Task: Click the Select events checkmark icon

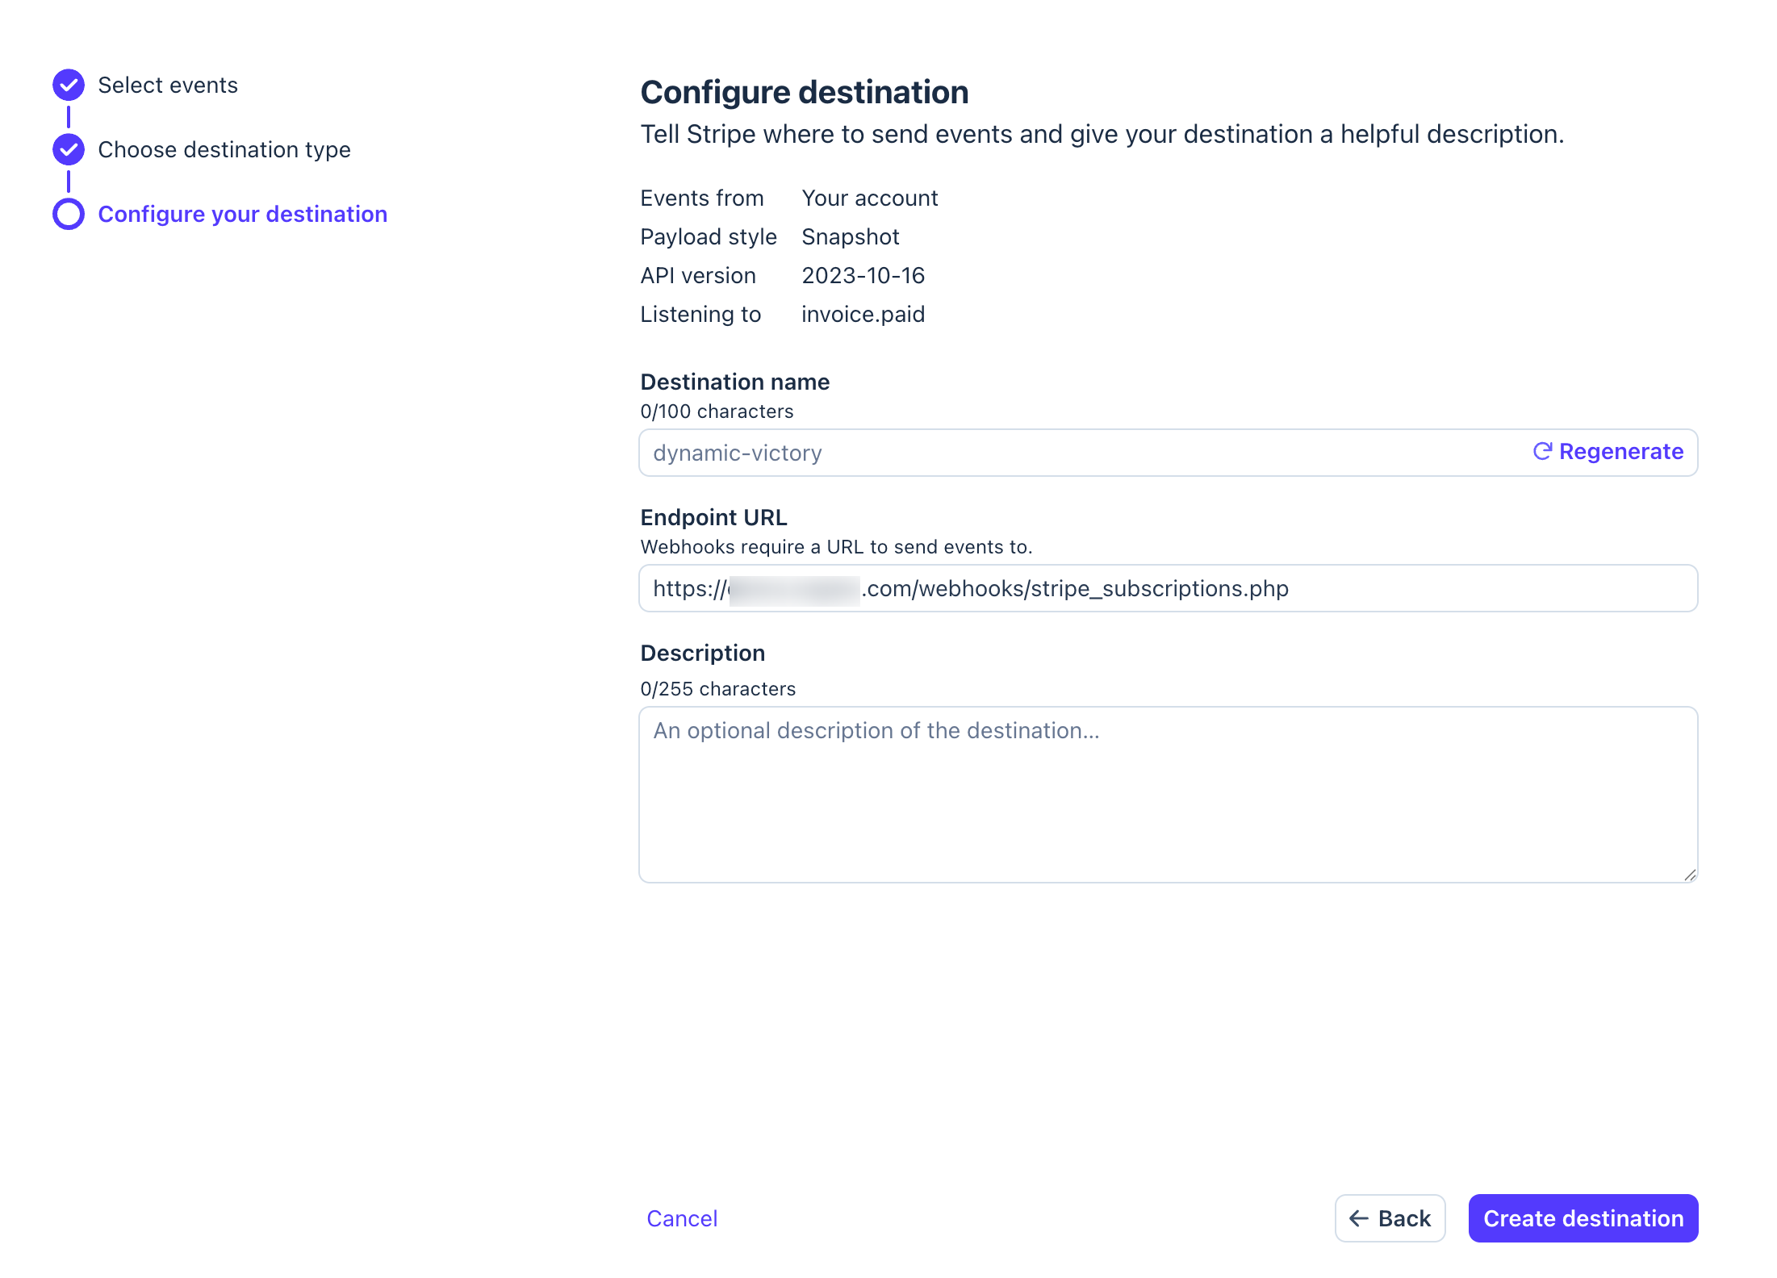Action: click(x=69, y=85)
